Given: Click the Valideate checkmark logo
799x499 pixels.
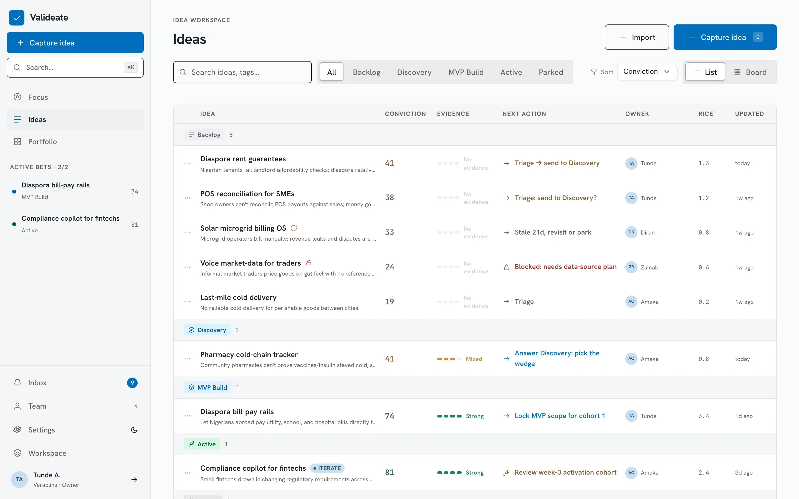Looking at the screenshot, I should coord(17,17).
